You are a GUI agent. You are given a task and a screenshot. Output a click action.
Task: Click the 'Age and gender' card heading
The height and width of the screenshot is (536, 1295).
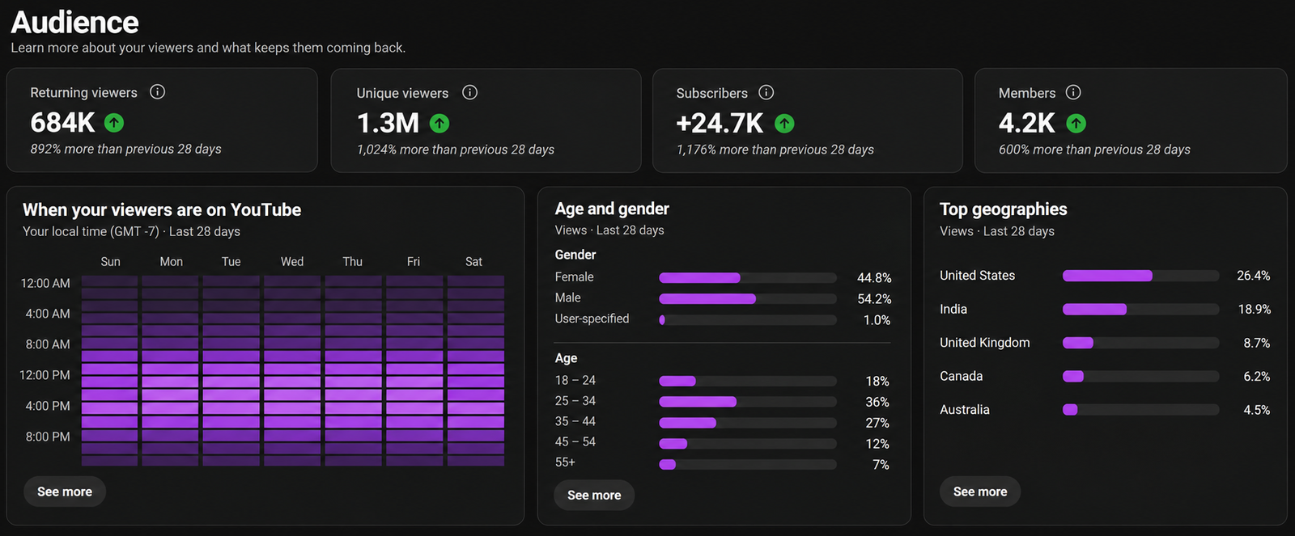tap(612, 209)
